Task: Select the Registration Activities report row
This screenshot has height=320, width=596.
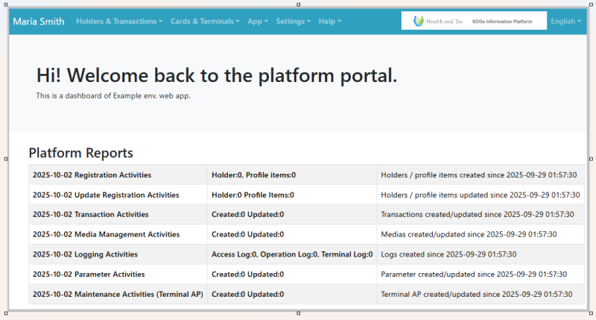Action: tap(92, 175)
